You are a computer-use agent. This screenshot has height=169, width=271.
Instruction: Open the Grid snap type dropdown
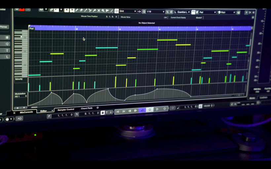[x=128, y=11]
